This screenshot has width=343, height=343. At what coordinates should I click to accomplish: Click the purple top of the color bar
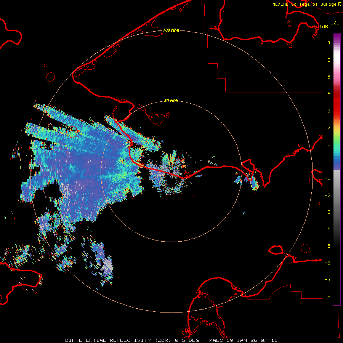coord(337,38)
